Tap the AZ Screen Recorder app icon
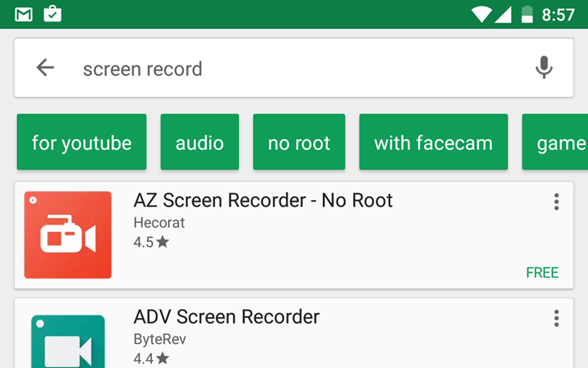Image resolution: width=588 pixels, height=368 pixels. 68,235
